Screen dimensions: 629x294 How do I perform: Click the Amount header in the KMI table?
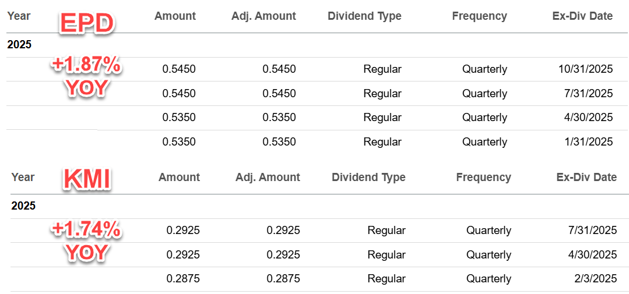pyautogui.click(x=179, y=177)
